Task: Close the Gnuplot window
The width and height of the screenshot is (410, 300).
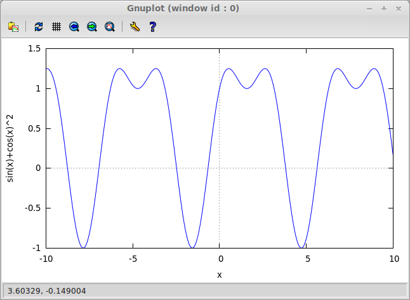Action: coord(397,9)
